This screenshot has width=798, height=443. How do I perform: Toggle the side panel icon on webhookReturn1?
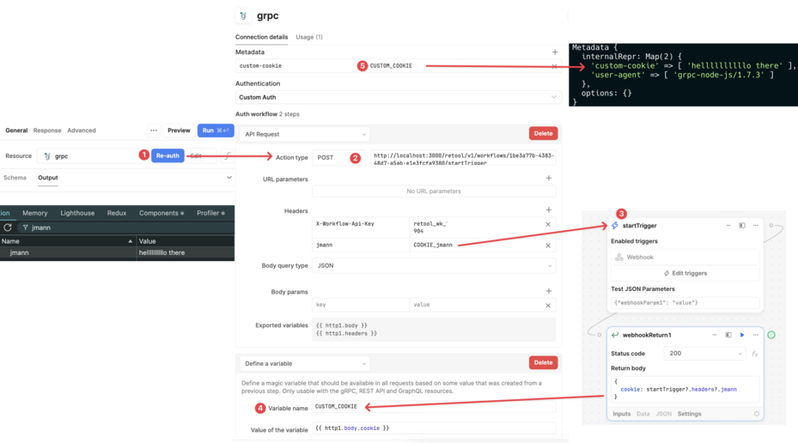coord(728,335)
